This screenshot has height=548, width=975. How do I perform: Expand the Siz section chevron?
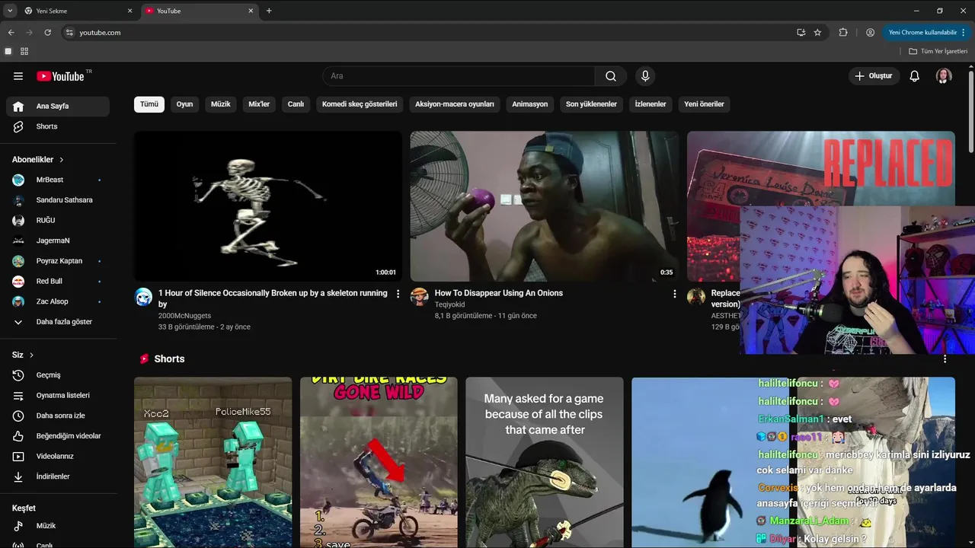[31, 355]
